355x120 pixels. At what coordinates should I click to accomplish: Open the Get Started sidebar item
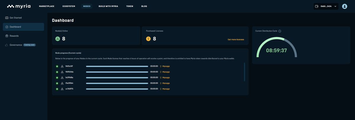(x=23, y=18)
